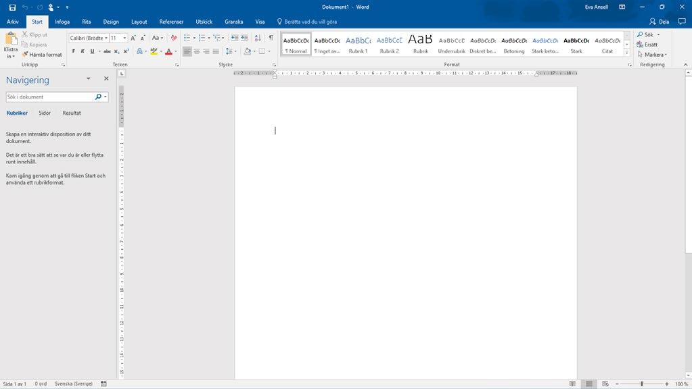692x389 pixels.
Task: Increase font size with the larger A icon
Action: pyautogui.click(x=133, y=38)
